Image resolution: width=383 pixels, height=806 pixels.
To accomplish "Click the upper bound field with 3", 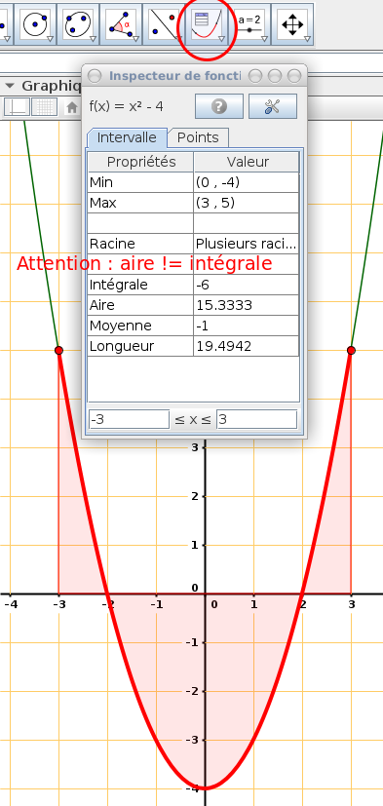I will [257, 419].
